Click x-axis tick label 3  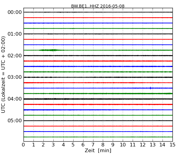[53, 145]
